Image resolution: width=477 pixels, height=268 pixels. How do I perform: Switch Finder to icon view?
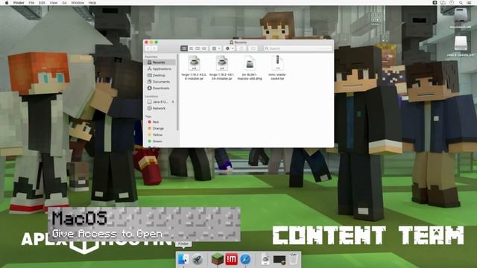pos(184,48)
